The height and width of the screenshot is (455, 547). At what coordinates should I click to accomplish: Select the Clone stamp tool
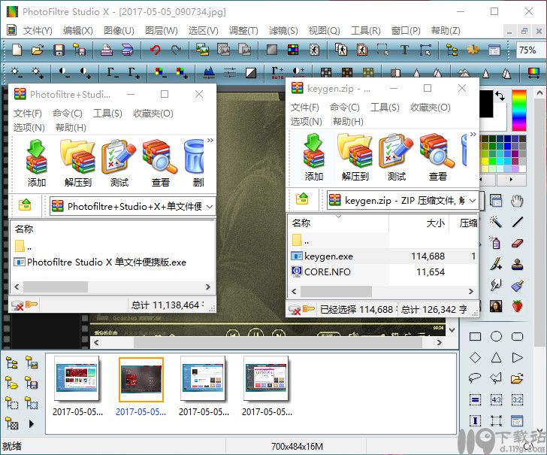pos(518,264)
